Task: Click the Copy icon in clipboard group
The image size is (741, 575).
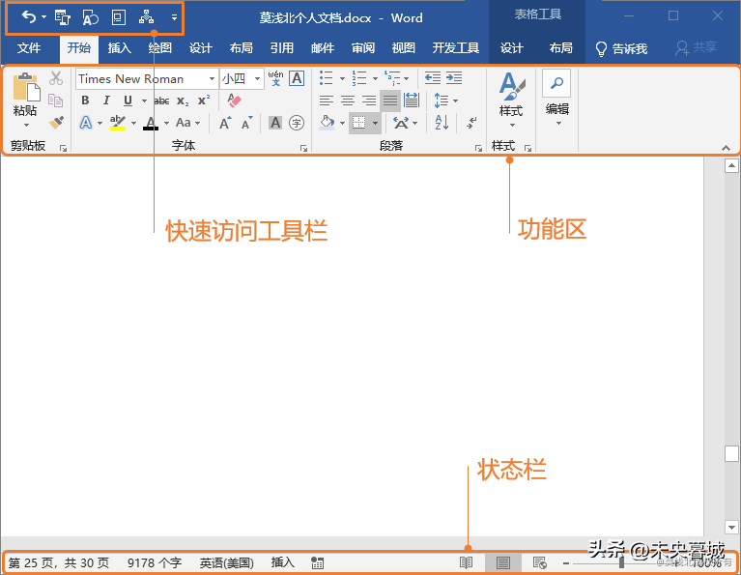Action: coord(56,101)
